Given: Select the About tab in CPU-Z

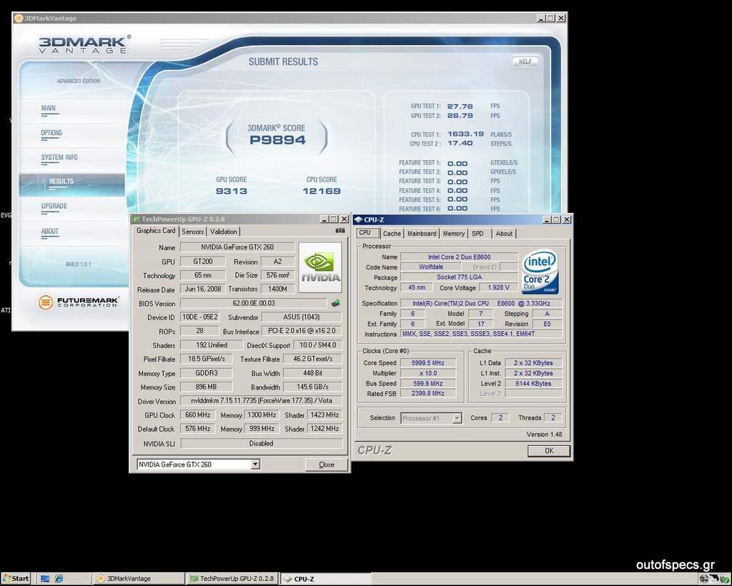Looking at the screenshot, I should tap(504, 234).
